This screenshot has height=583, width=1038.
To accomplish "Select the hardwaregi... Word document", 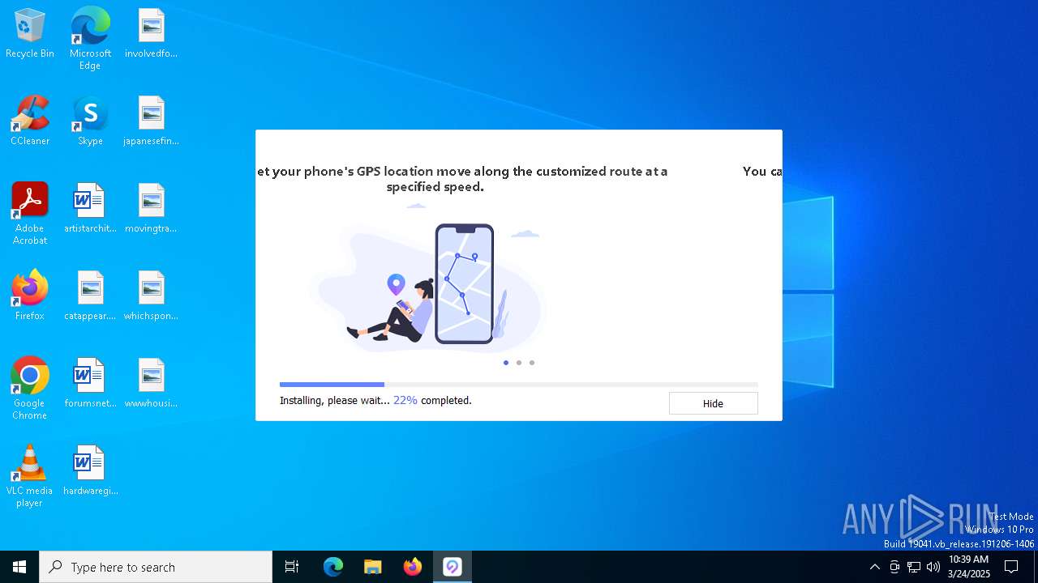I will (90, 471).
